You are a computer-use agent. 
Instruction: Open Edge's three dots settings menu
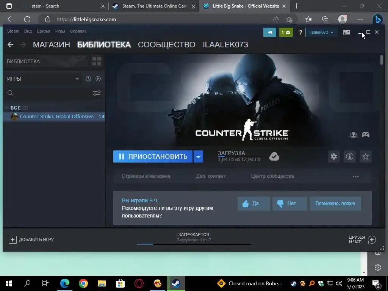(x=360, y=19)
